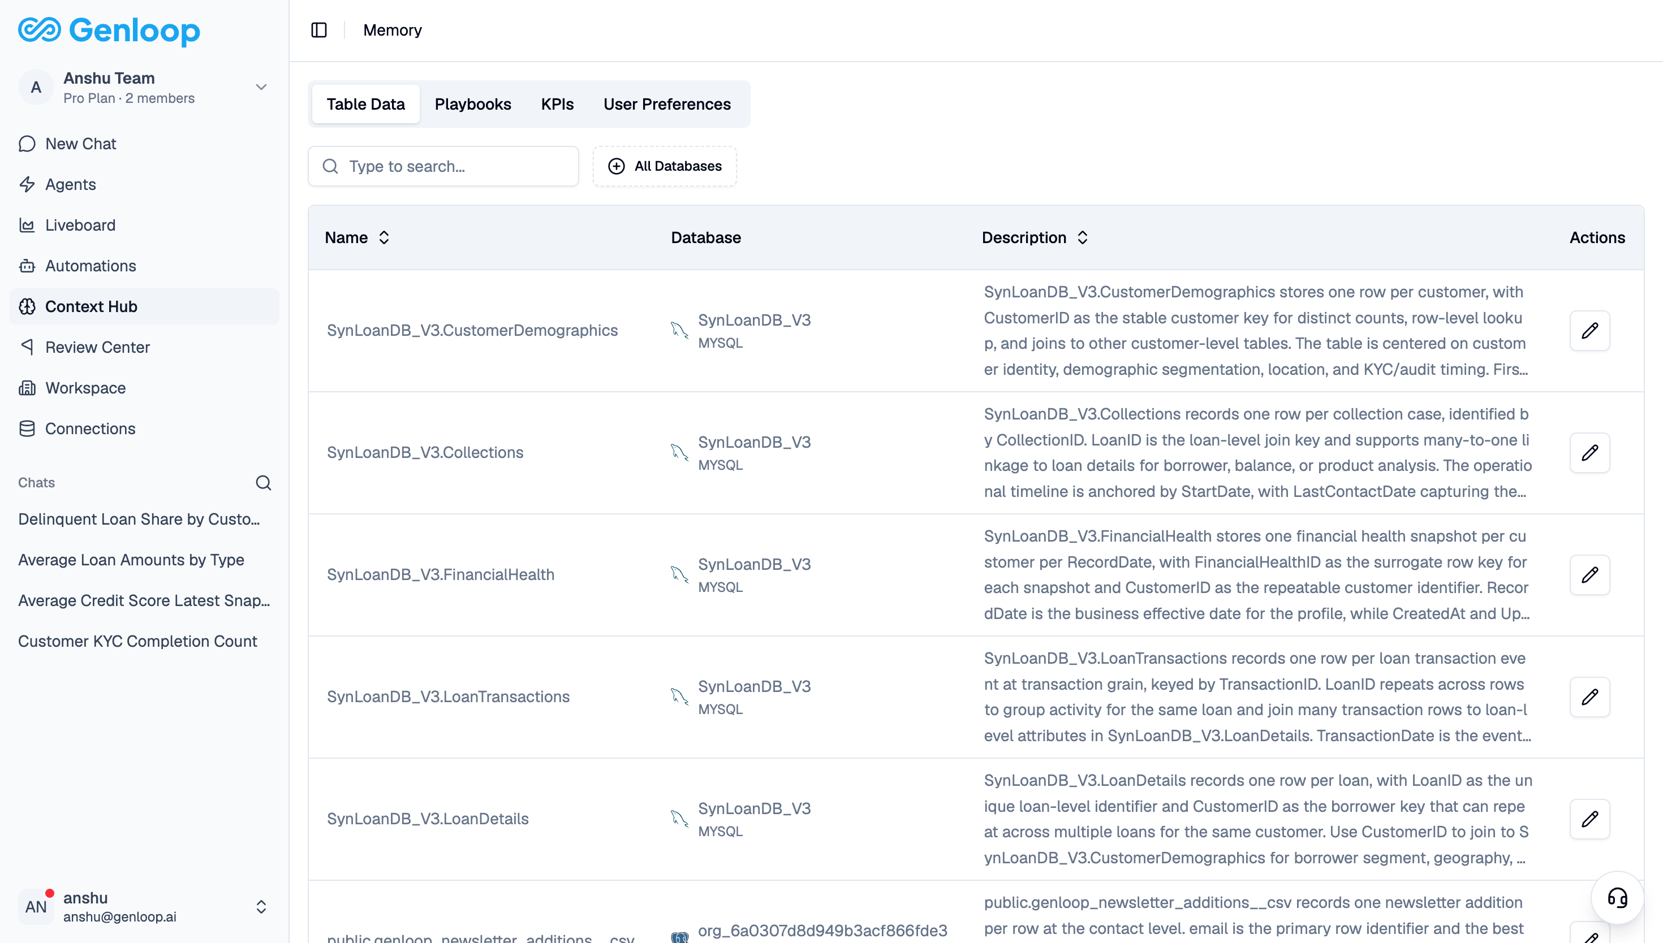Click the Actions column header
Screen dimensions: 1663x943
tap(1597, 237)
